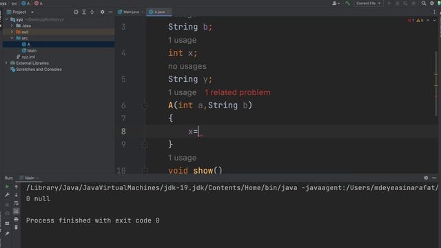Click xyz breadcrumb in navigation bar
441x248 pixels.
coord(3,3)
